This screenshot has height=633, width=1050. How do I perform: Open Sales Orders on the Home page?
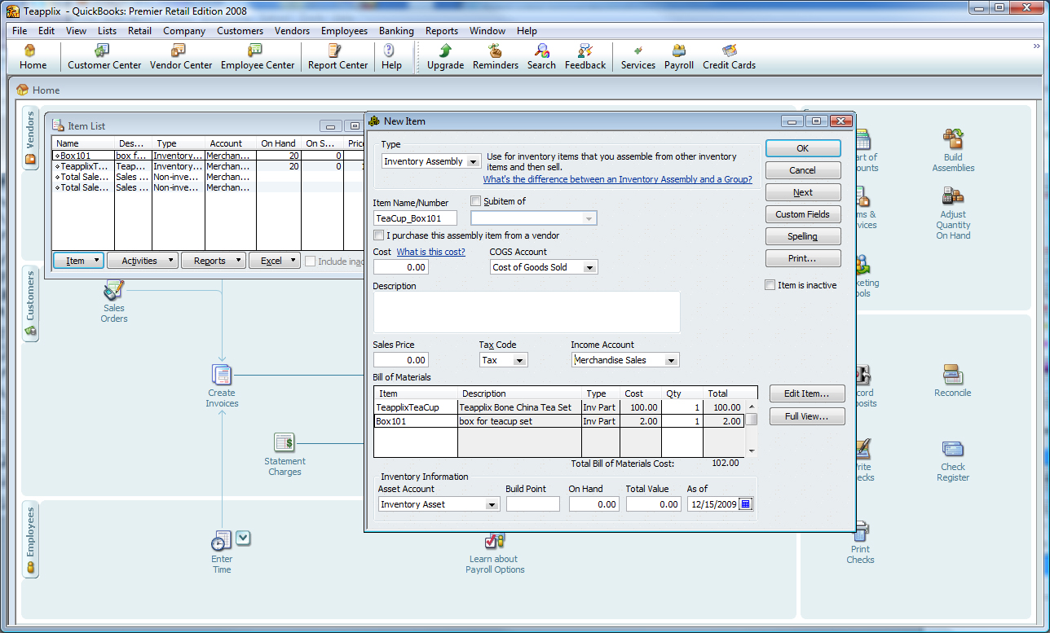[114, 301]
